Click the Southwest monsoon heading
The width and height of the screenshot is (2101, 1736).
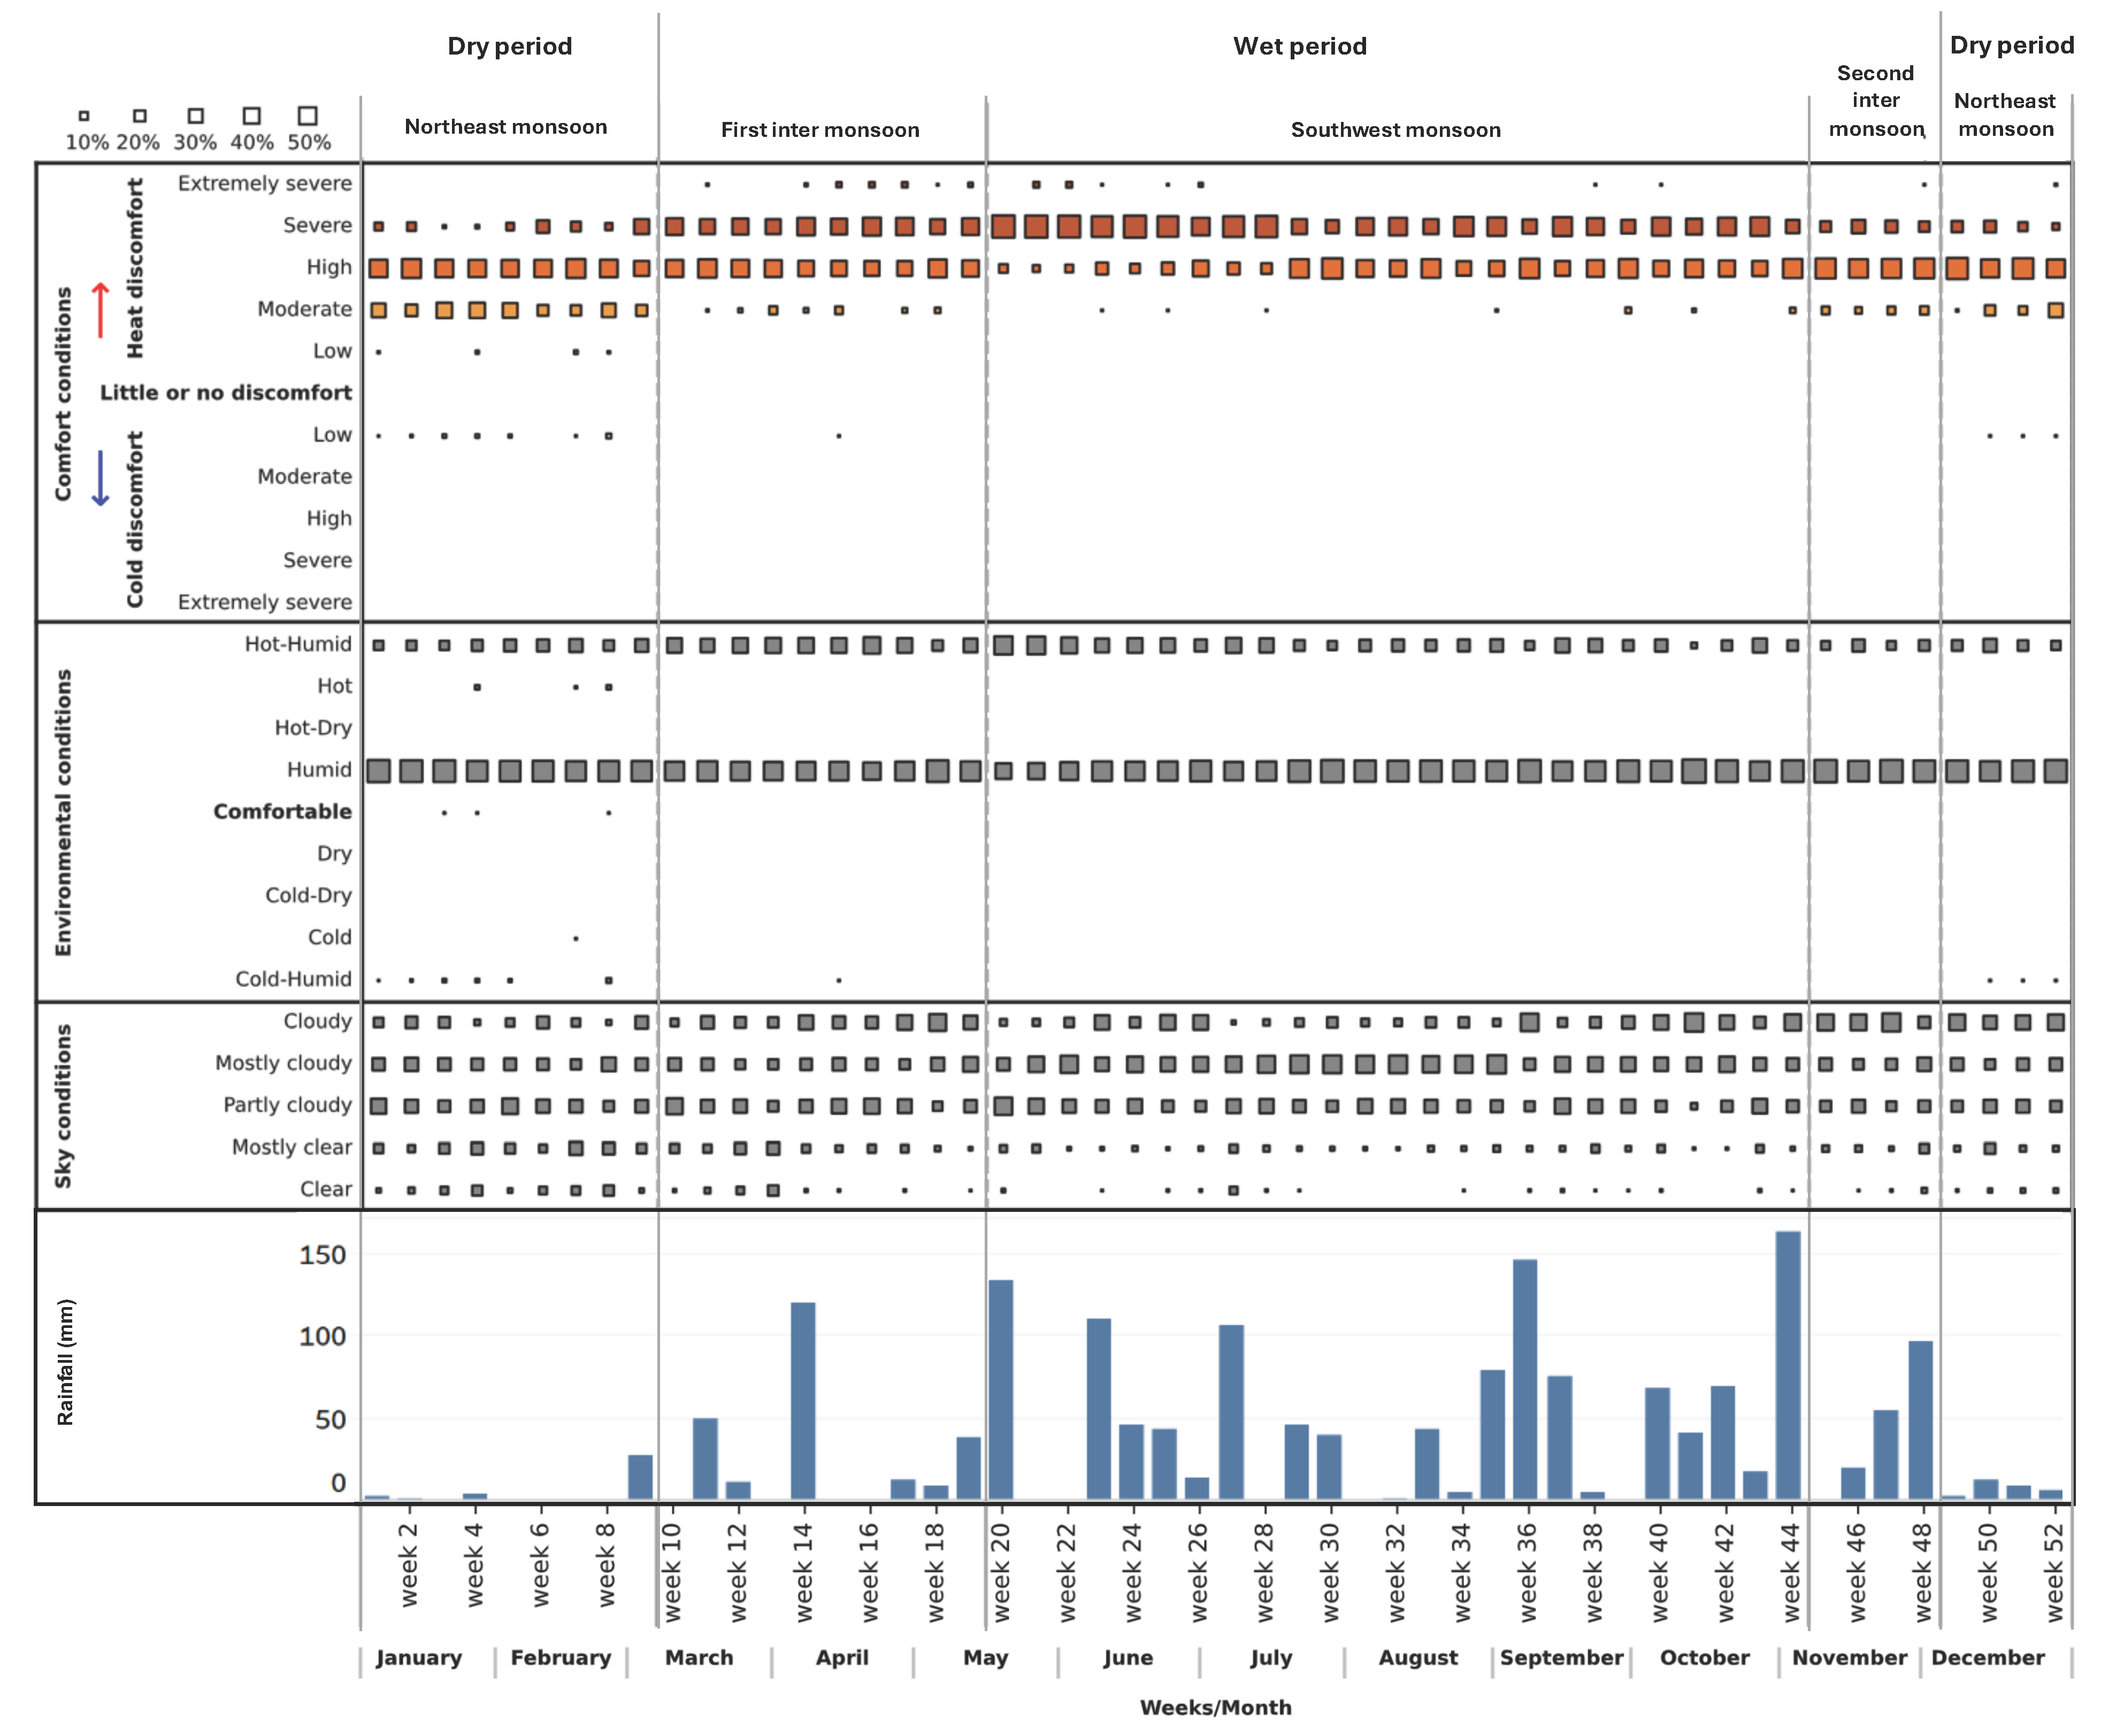click(1395, 130)
